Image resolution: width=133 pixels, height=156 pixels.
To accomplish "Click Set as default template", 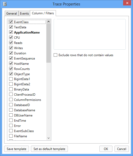I will point(49,149).
